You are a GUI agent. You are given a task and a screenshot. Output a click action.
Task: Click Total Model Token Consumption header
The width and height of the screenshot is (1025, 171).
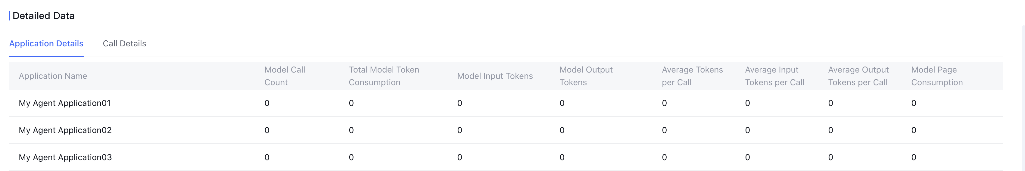click(x=384, y=76)
